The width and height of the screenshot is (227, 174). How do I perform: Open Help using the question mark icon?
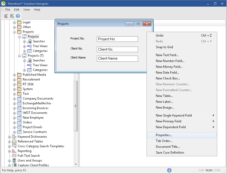pyautogui.click(x=18, y=16)
